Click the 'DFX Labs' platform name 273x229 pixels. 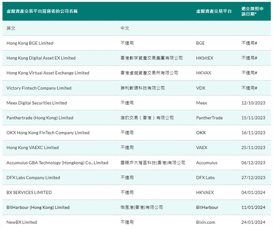205,177
